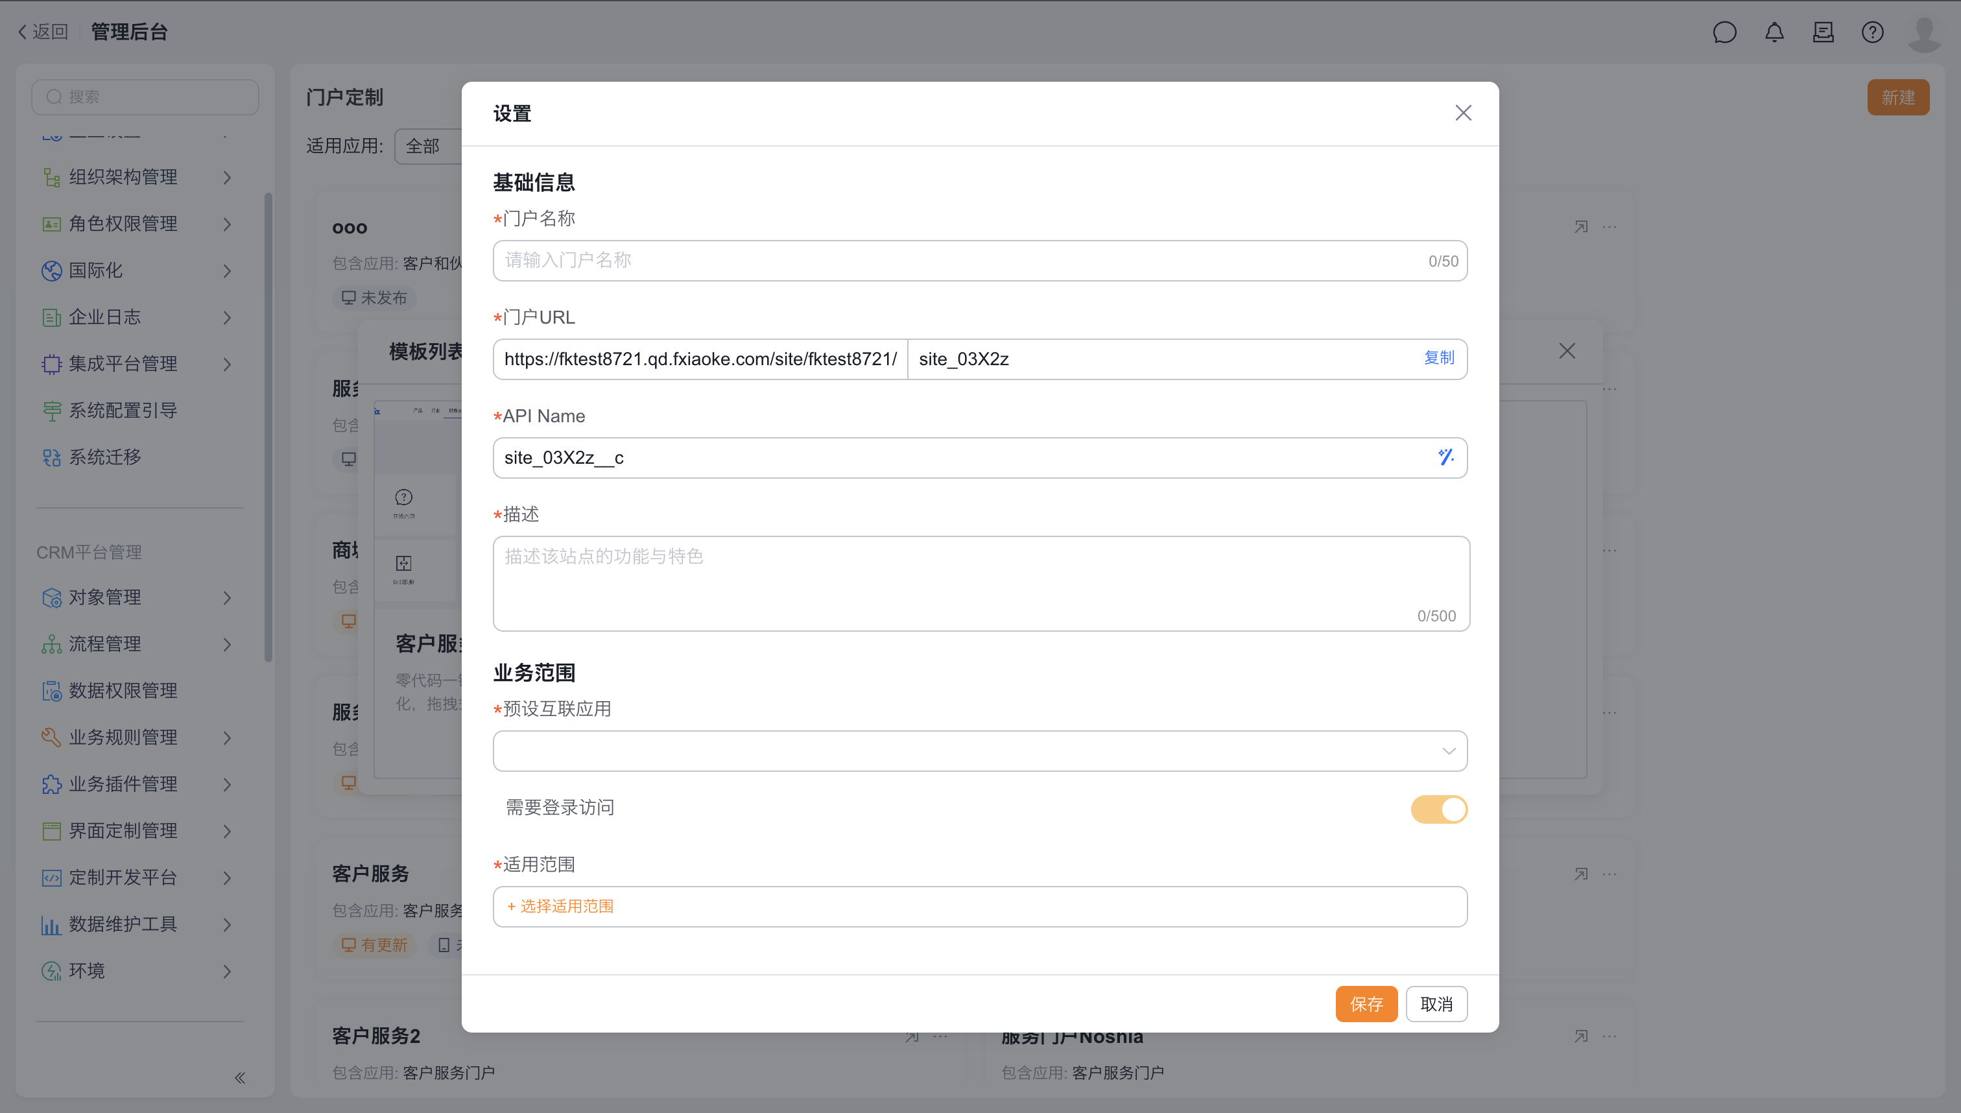
Task: Click the auto-generate API Name wand icon
Action: tap(1445, 457)
